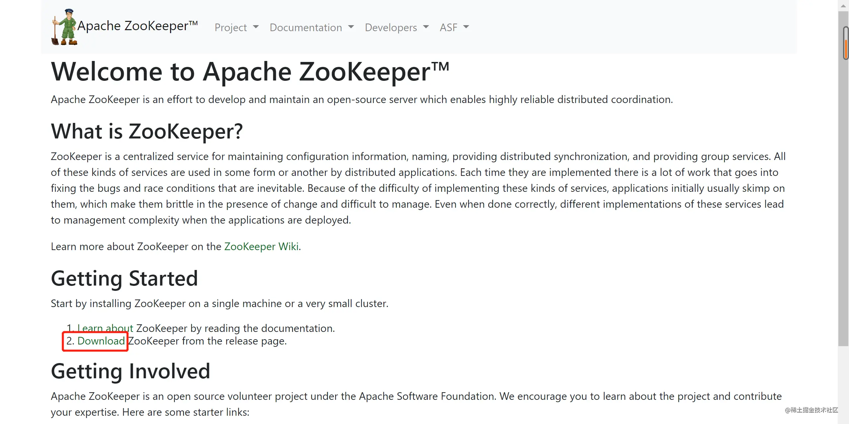The height and width of the screenshot is (424, 849).
Task: Click the Getting Involved heading
Action: click(131, 371)
